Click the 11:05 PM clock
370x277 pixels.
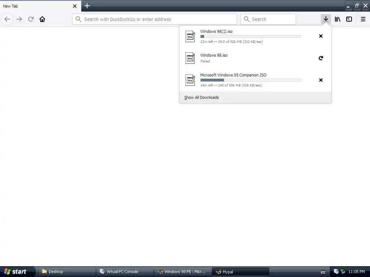click(357, 272)
